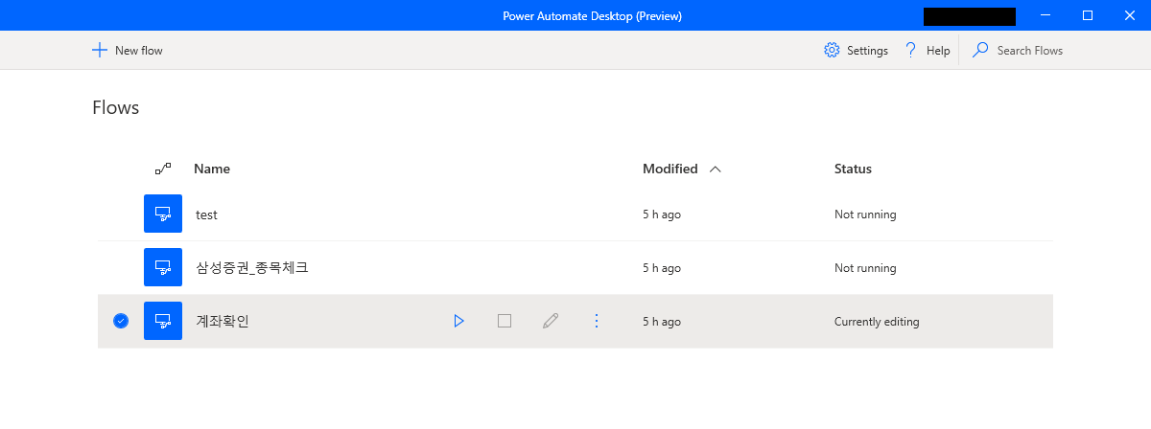Image resolution: width=1151 pixels, height=429 pixels.
Task: Click the Flows heading
Action: [x=115, y=107]
